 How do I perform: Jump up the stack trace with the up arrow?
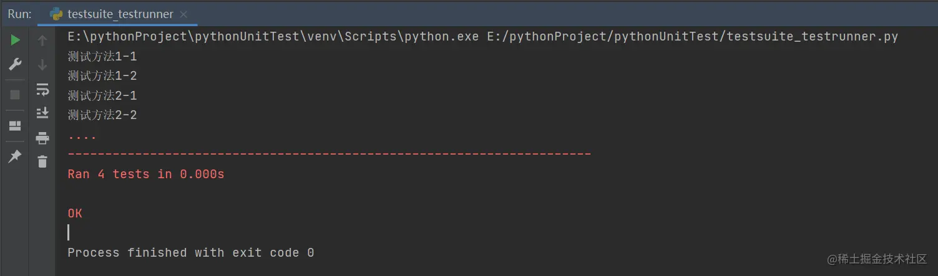[x=42, y=40]
